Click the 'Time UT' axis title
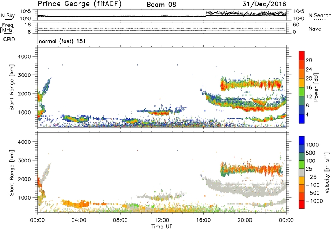The image size is (331, 229). [162, 226]
